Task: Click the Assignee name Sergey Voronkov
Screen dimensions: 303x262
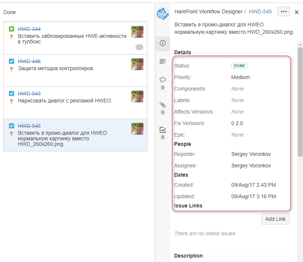Action: (251, 166)
